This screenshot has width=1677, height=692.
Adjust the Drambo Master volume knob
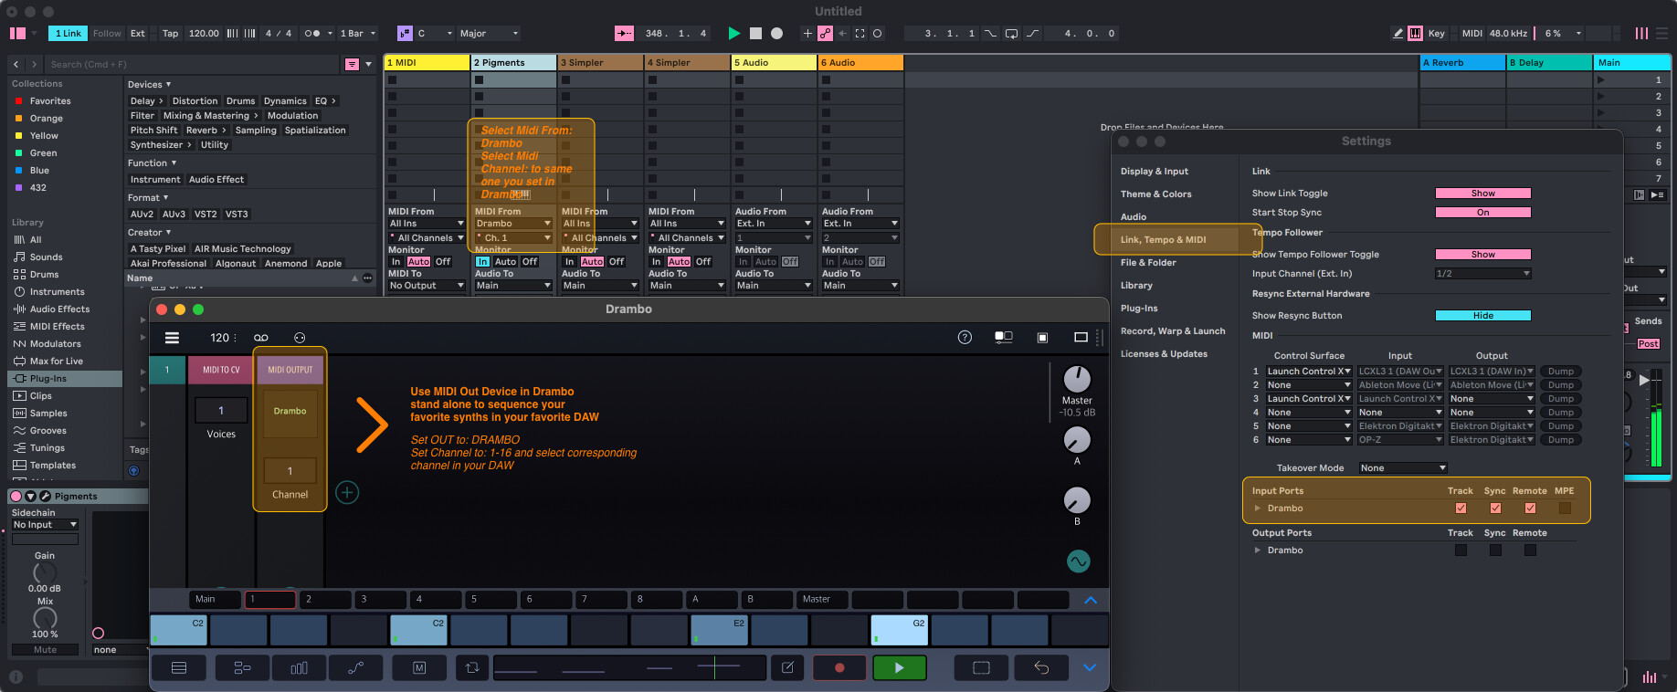click(1077, 379)
